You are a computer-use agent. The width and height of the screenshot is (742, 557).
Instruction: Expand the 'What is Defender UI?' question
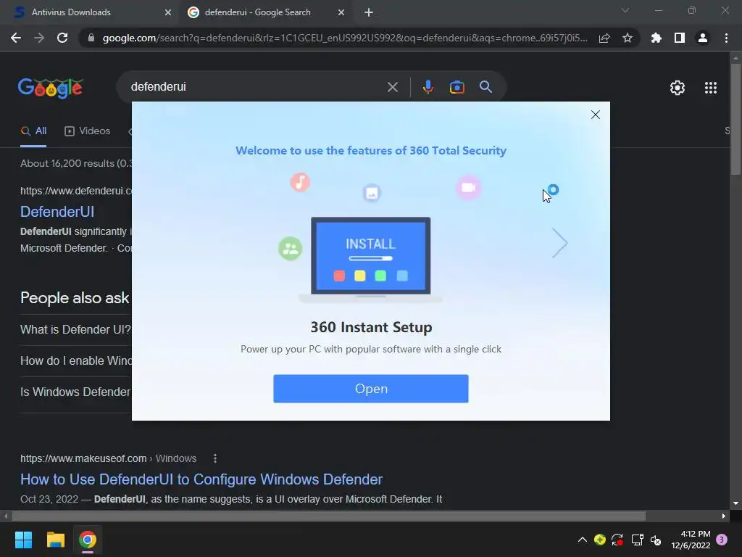75,330
